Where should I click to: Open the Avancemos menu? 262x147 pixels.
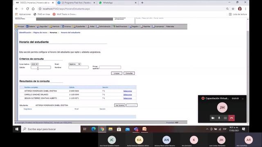click(x=158, y=27)
